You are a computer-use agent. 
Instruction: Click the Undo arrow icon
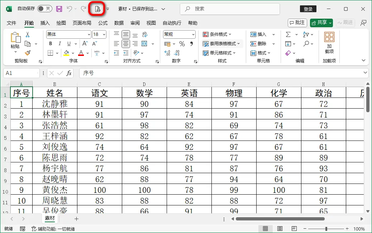tap(69, 9)
